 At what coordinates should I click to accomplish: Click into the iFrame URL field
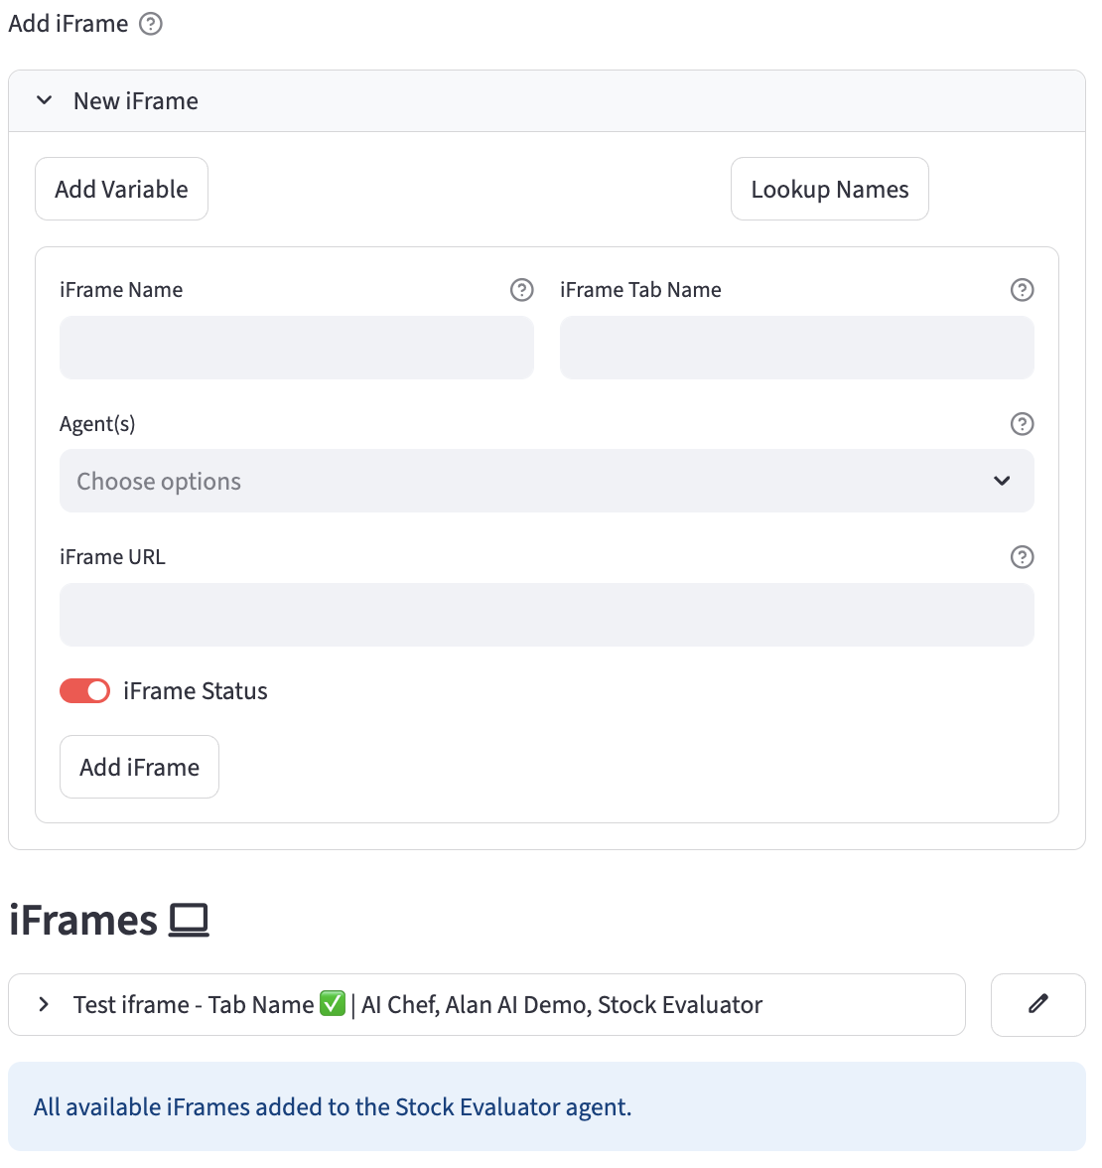pyautogui.click(x=546, y=615)
